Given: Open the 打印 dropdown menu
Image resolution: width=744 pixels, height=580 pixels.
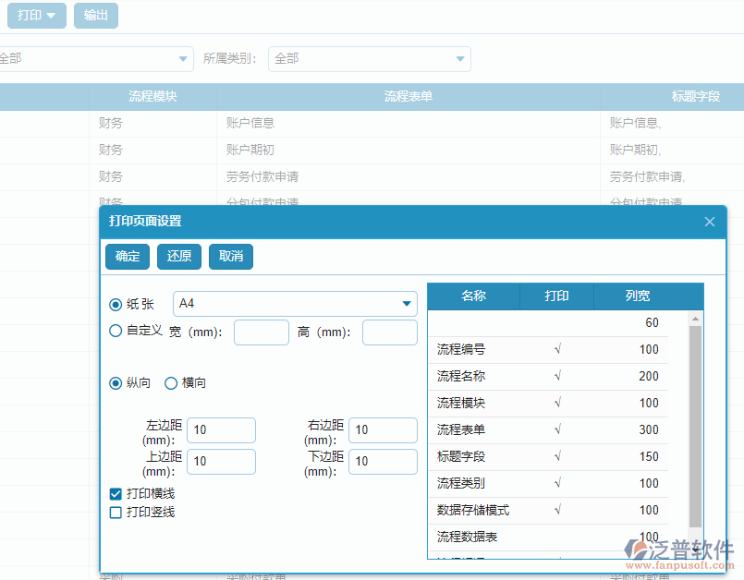Looking at the screenshot, I should pos(36,15).
